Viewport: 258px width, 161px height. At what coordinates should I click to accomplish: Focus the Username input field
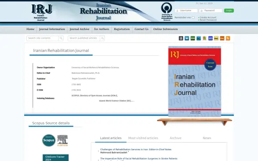[186, 11]
